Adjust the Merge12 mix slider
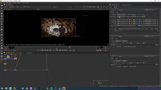 click(140, 31)
